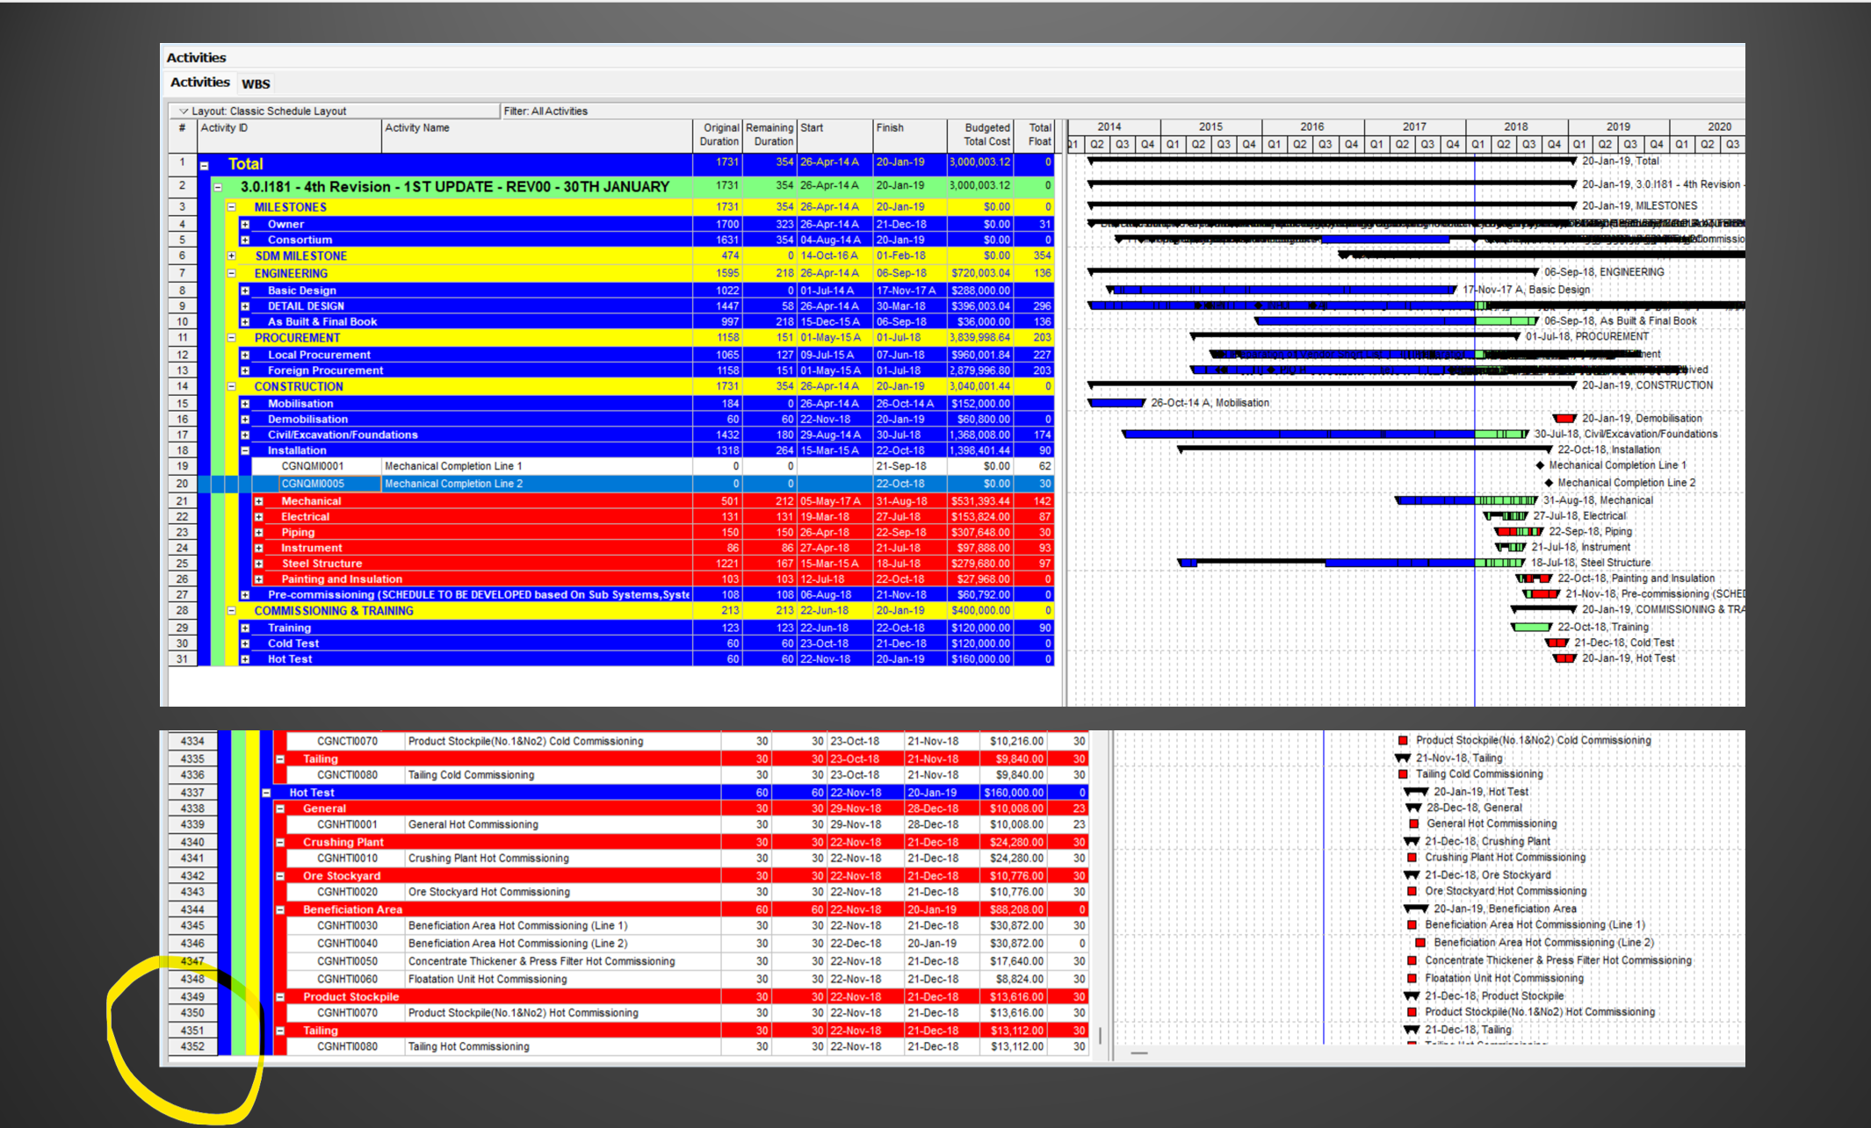The image size is (1871, 1128).
Task: Collapse the ENGINEERING group
Action: point(232,274)
